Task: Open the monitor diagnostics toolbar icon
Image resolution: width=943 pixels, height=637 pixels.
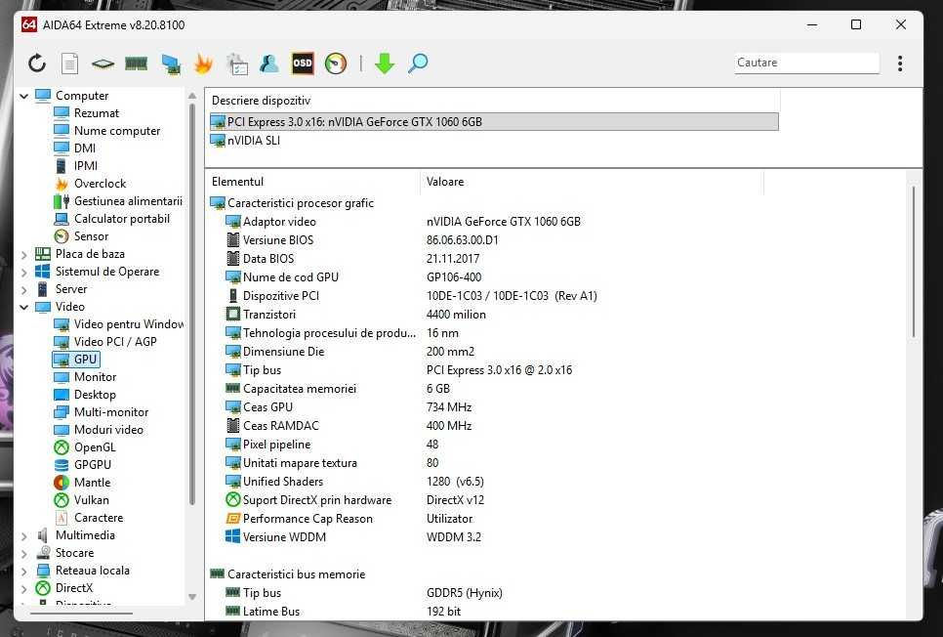Action: pyautogui.click(x=171, y=64)
